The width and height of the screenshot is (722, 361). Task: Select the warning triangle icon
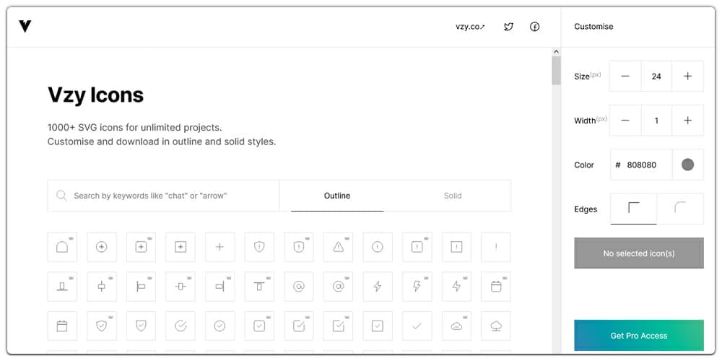coord(339,247)
